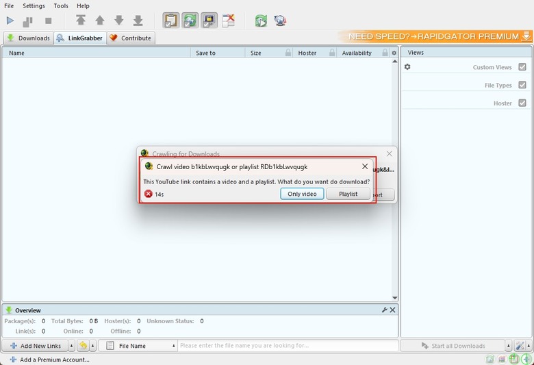The width and height of the screenshot is (534, 365).
Task: Toggle silent mode window icon with red X
Action: (228, 21)
